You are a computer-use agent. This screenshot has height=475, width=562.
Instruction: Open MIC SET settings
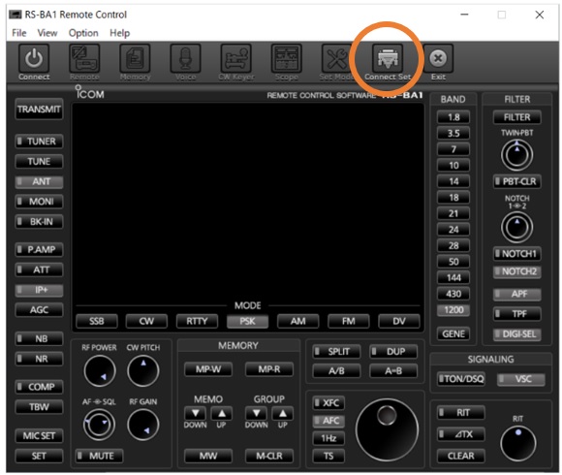[39, 436]
